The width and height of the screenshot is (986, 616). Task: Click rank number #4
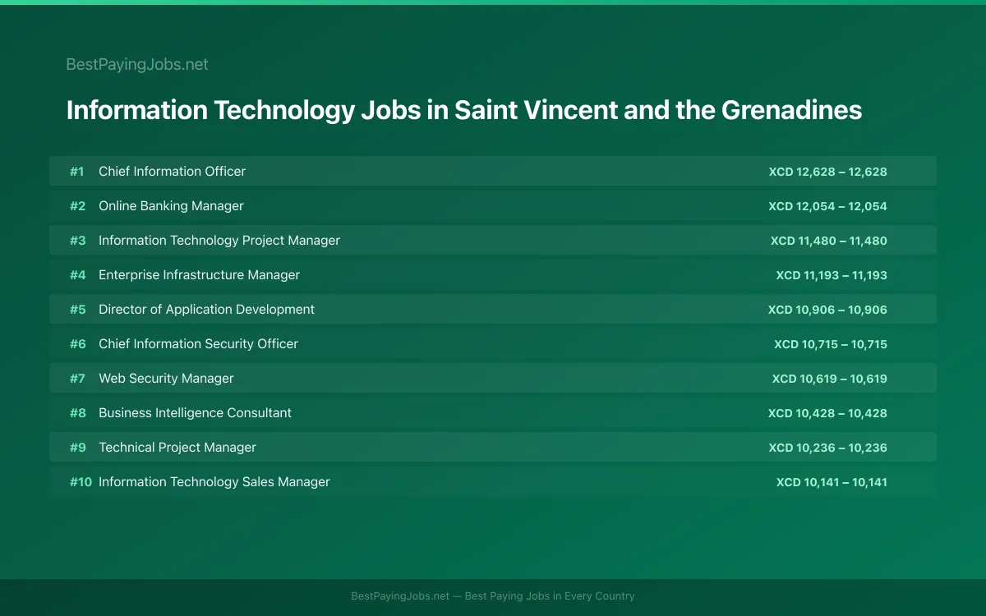(77, 275)
